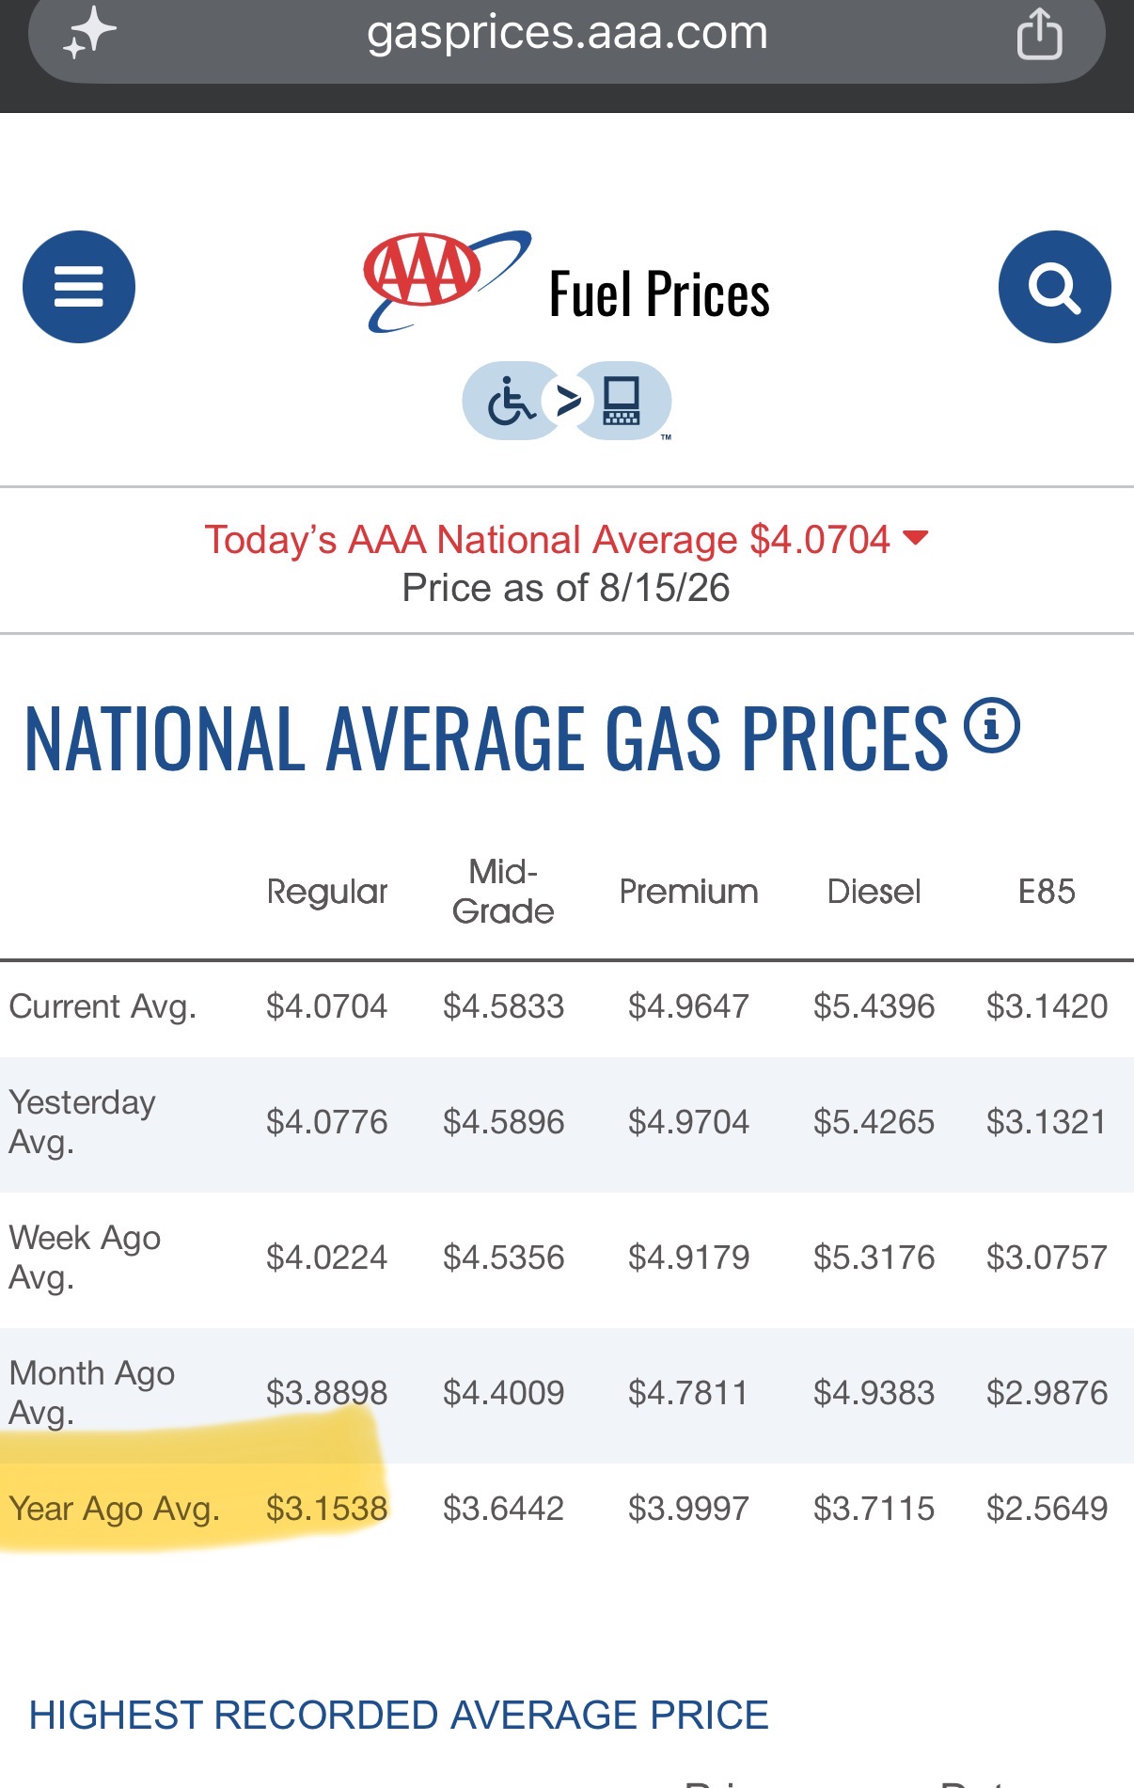Open the hamburger menu button
The width and height of the screenshot is (1134, 1788).
(x=79, y=287)
